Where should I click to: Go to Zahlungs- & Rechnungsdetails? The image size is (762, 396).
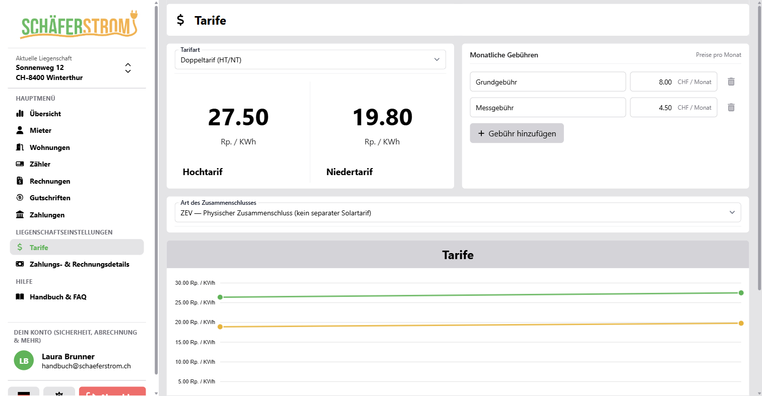click(77, 264)
